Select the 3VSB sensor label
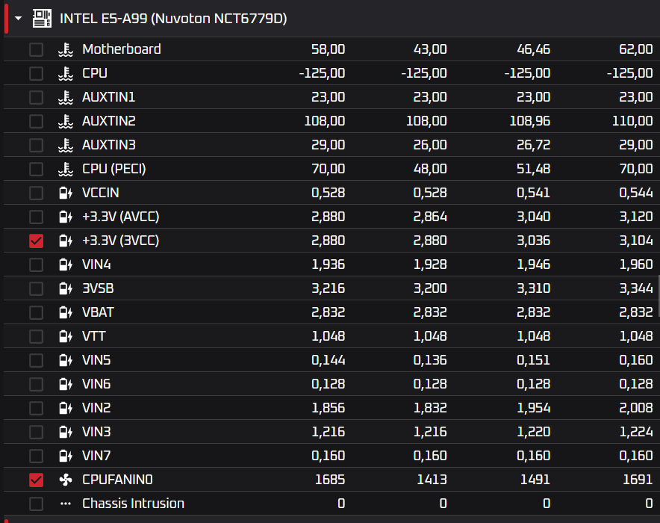The width and height of the screenshot is (660, 523). tap(98, 288)
